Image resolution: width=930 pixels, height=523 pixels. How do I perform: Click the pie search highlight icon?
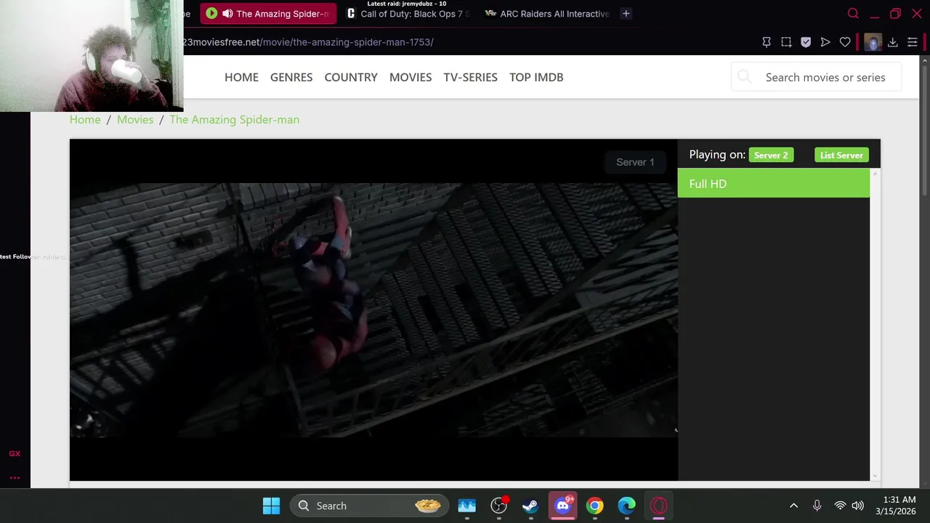click(427, 506)
